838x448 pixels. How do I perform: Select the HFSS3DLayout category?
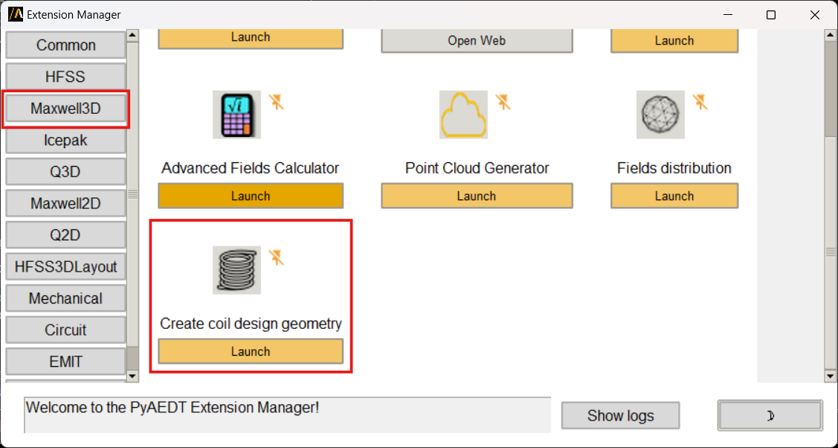(x=65, y=266)
